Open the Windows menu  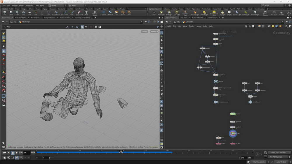(29, 6)
